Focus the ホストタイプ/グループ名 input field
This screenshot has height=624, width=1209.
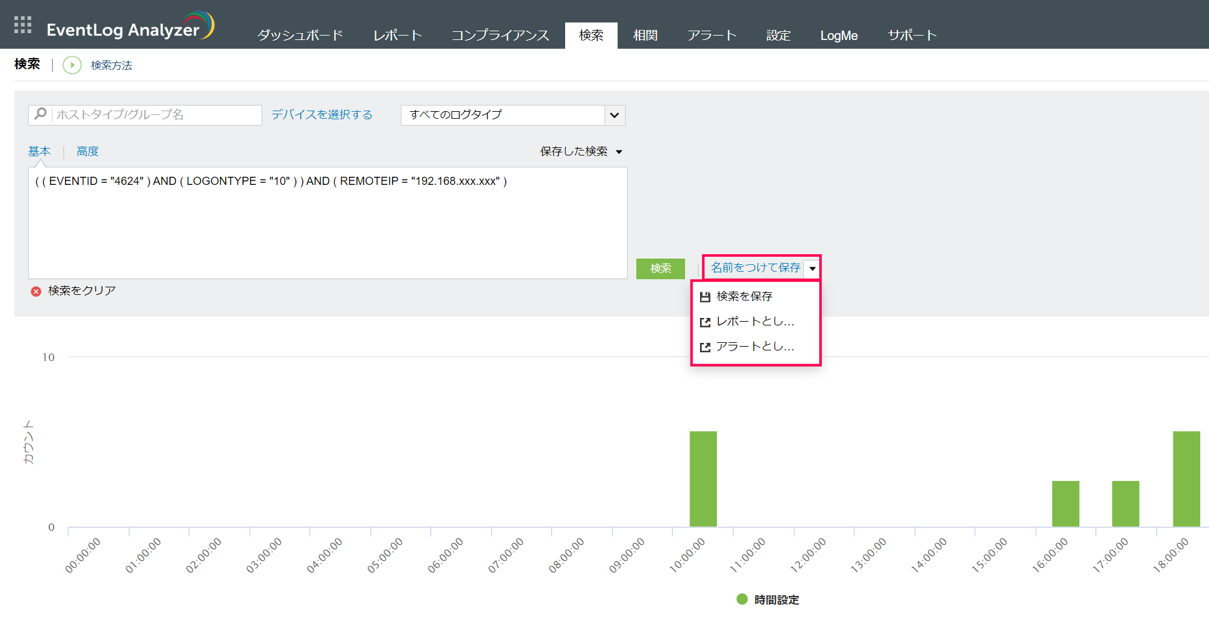[x=156, y=115]
